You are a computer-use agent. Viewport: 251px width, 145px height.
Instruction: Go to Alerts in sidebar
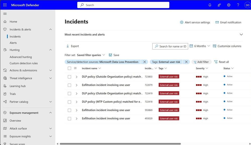pos(13,43)
